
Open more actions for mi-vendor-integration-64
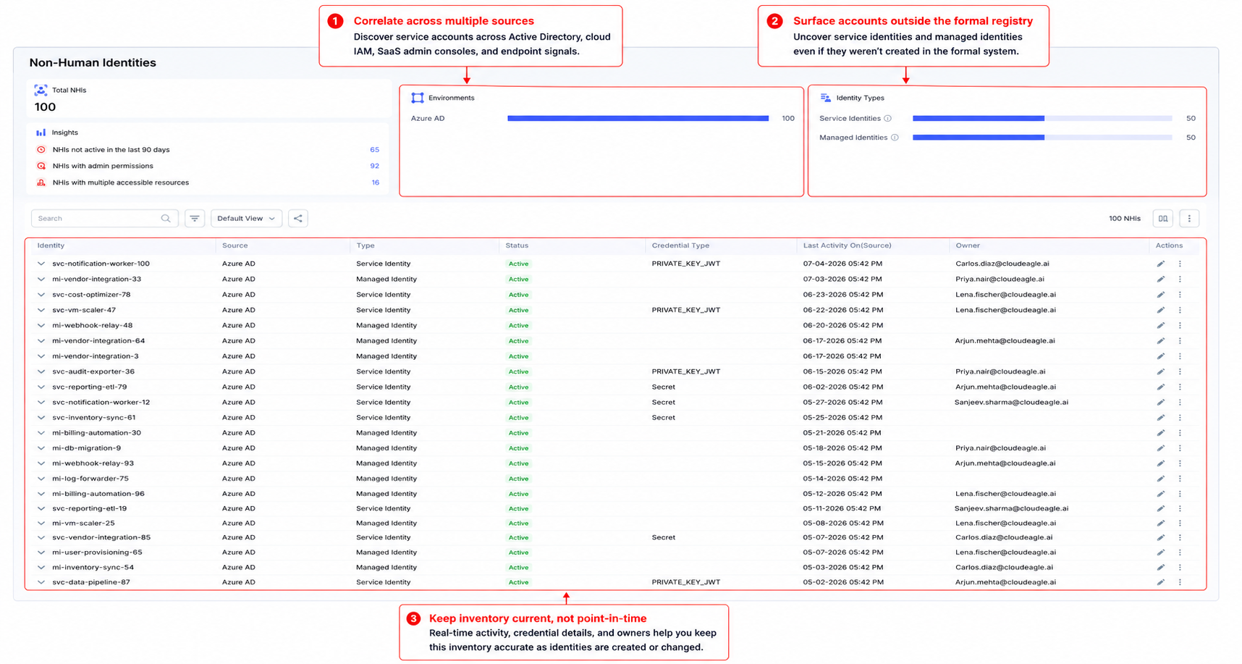click(x=1180, y=341)
